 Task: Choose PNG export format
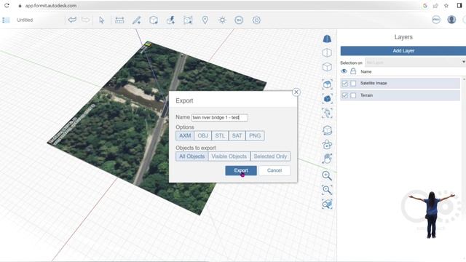click(x=255, y=136)
